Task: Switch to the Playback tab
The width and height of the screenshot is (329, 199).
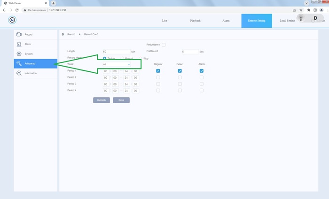Action: pos(195,21)
